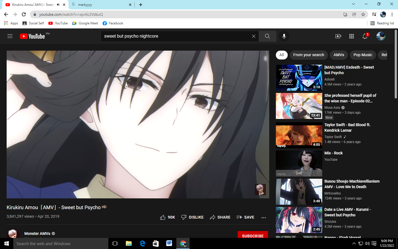Open the media controls button in Chrome
The height and width of the screenshot is (249, 398).
coord(374,14)
